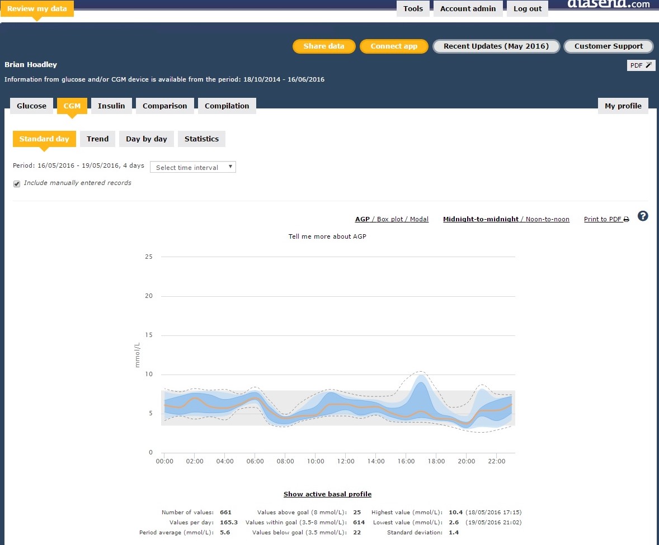Open the Insulin tab
The width and height of the screenshot is (659, 545).
pos(111,106)
